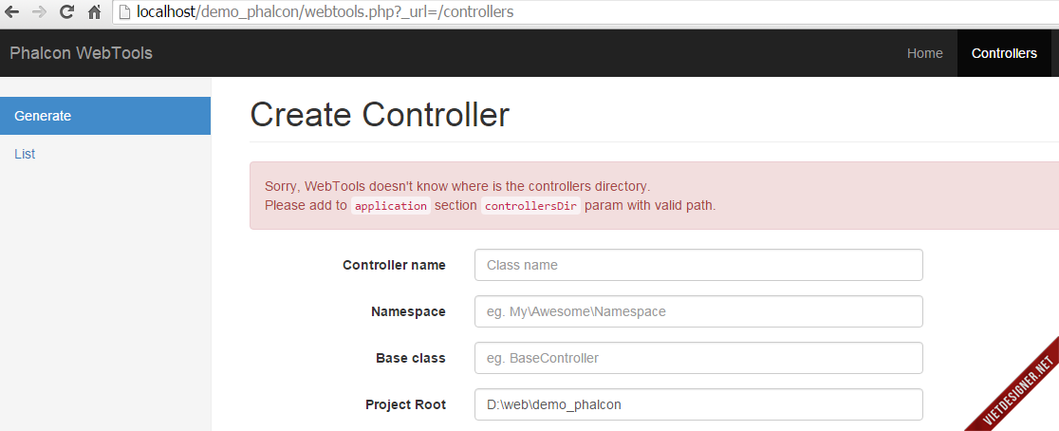Go to the browser home page
This screenshot has width=1059, height=431.
(94, 13)
